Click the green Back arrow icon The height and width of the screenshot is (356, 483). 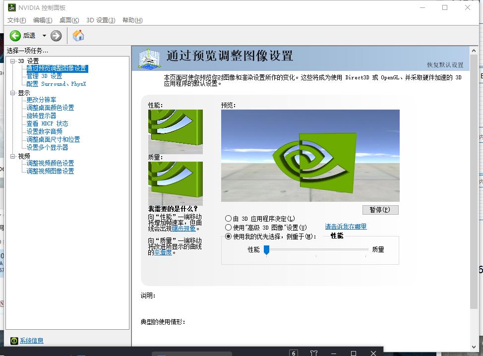[x=15, y=36]
